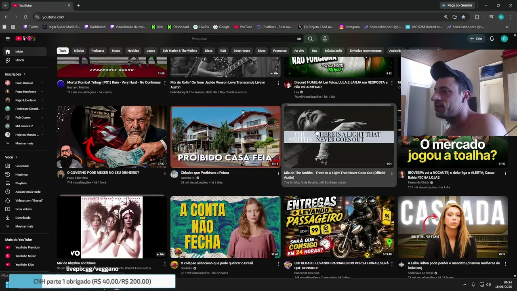Select the Notícias filter chip
This screenshot has width=517, height=291.
coord(133,51)
